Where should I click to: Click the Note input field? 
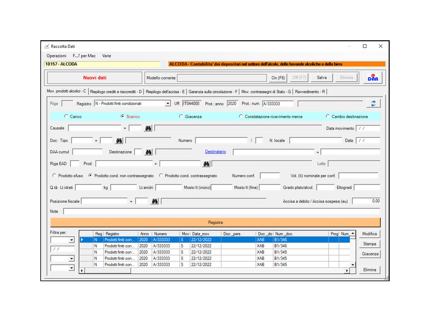point(221,211)
